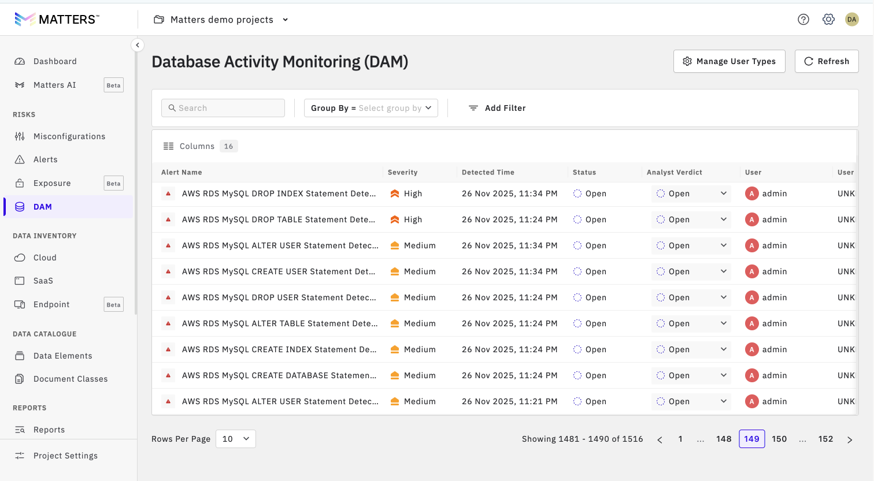Click the Columns layout icon
The image size is (874, 481).
[x=168, y=147]
